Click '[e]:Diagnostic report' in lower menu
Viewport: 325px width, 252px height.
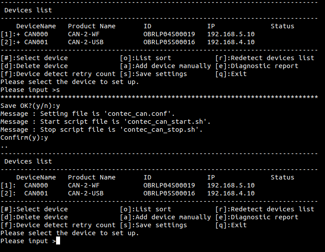coord(257,217)
